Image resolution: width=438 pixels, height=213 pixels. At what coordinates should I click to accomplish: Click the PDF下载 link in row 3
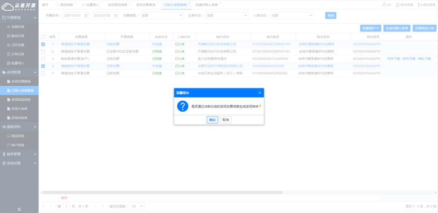click(393, 59)
